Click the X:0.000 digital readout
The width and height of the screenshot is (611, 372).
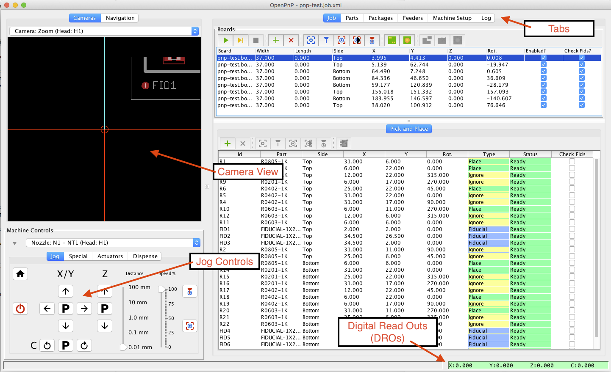pos(460,366)
